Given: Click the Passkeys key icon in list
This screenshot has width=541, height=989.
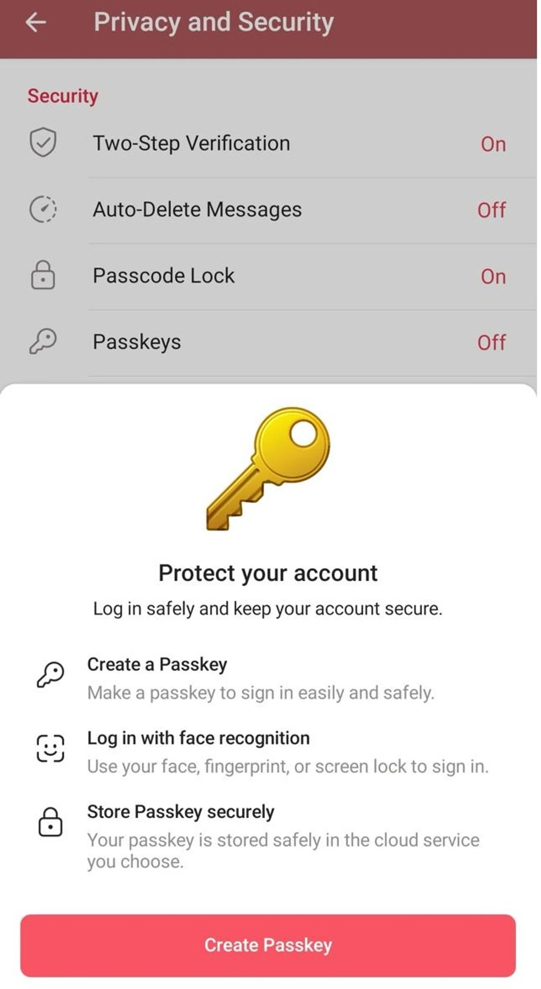Looking at the screenshot, I should pos(43,341).
